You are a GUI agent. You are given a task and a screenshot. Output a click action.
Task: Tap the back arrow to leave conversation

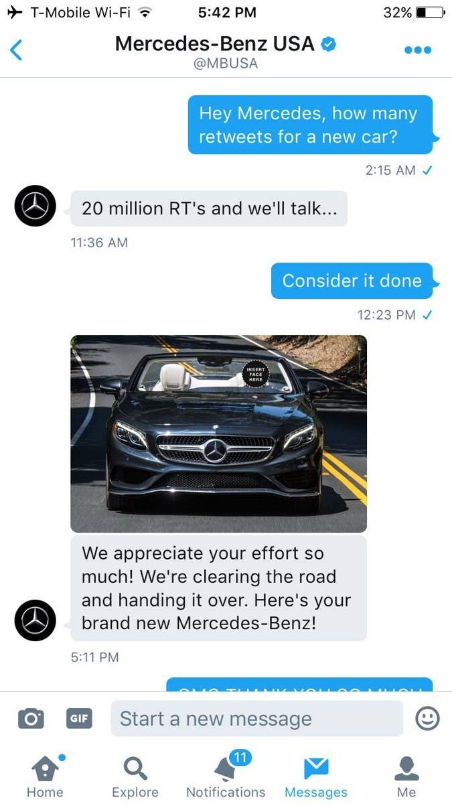pos(16,50)
